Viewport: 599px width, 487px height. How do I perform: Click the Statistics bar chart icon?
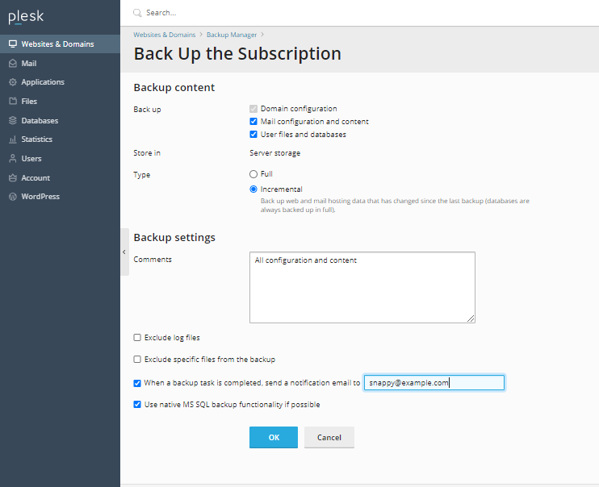coord(13,139)
